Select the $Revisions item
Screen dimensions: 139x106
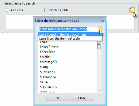point(47,72)
